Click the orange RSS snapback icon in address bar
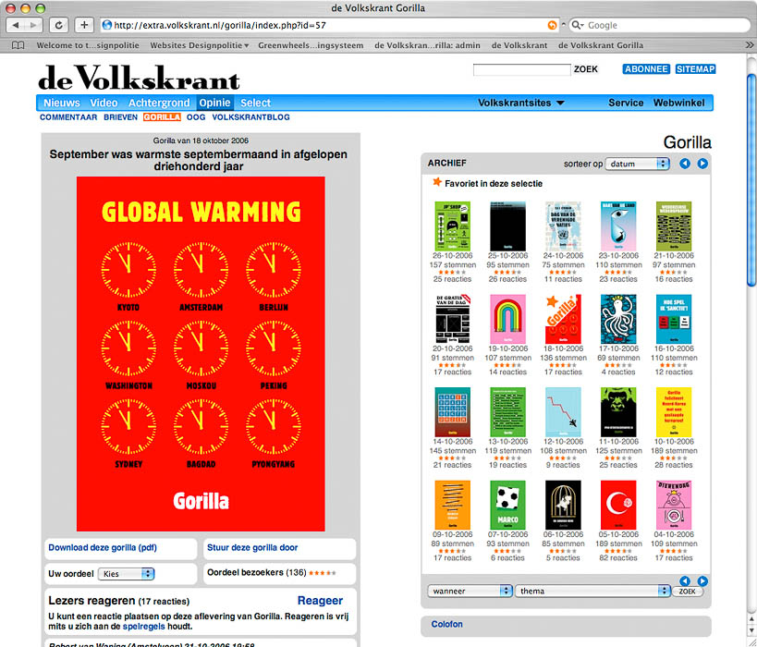Screen dimensions: 757x647 point(552,25)
